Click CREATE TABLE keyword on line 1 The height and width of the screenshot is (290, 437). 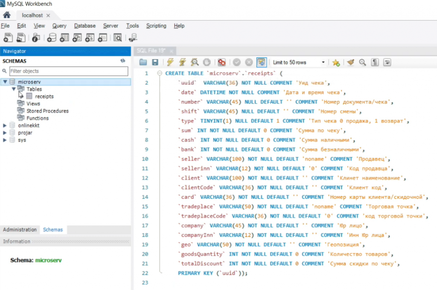coord(184,73)
